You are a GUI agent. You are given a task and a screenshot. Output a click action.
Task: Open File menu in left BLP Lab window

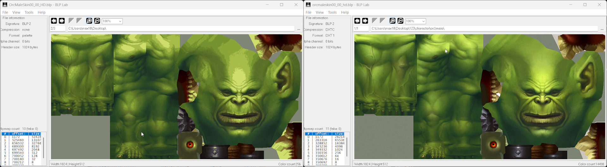(5, 12)
